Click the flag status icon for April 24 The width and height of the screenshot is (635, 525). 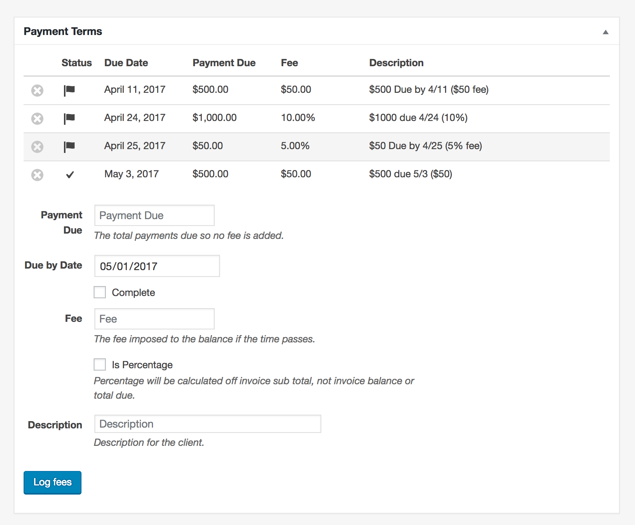70,118
